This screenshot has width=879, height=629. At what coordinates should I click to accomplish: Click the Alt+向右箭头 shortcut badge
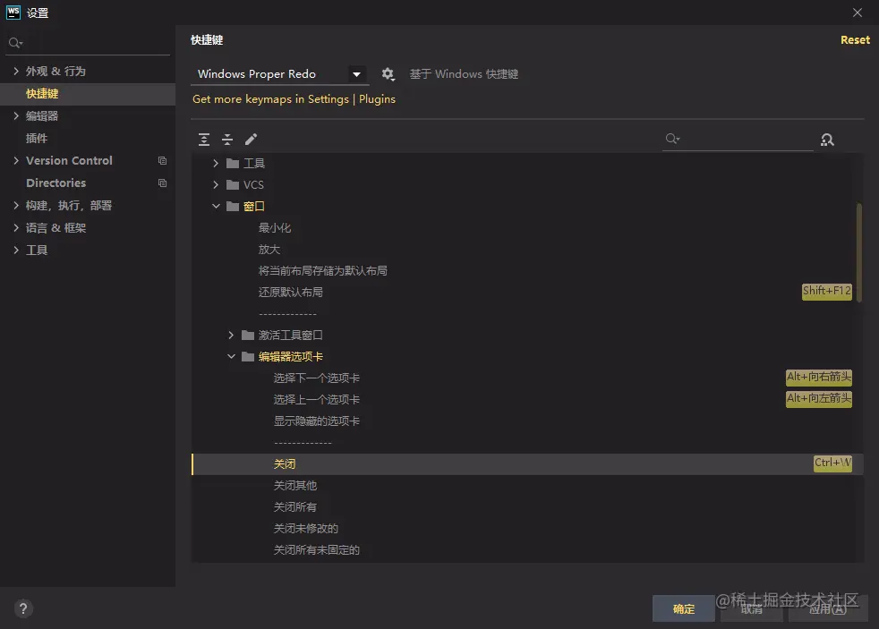tap(819, 378)
